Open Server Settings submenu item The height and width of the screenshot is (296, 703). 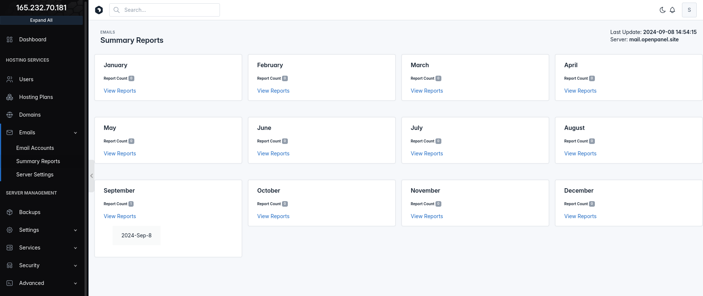click(x=35, y=175)
